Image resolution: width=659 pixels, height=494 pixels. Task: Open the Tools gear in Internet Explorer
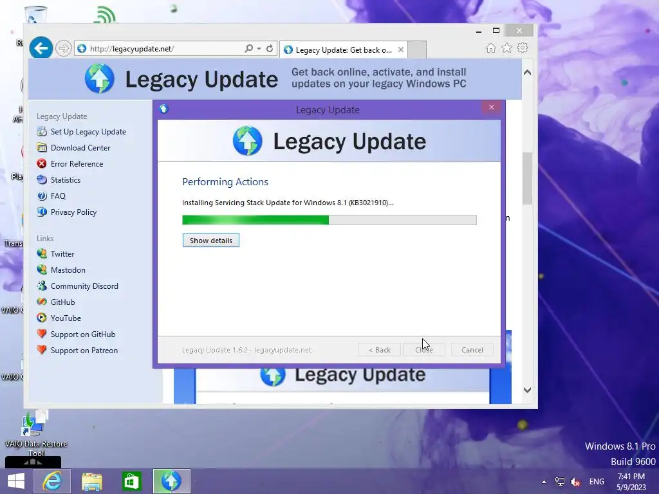point(523,48)
